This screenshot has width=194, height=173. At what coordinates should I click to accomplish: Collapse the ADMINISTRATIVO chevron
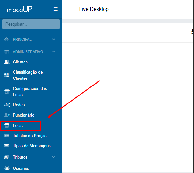point(54,52)
